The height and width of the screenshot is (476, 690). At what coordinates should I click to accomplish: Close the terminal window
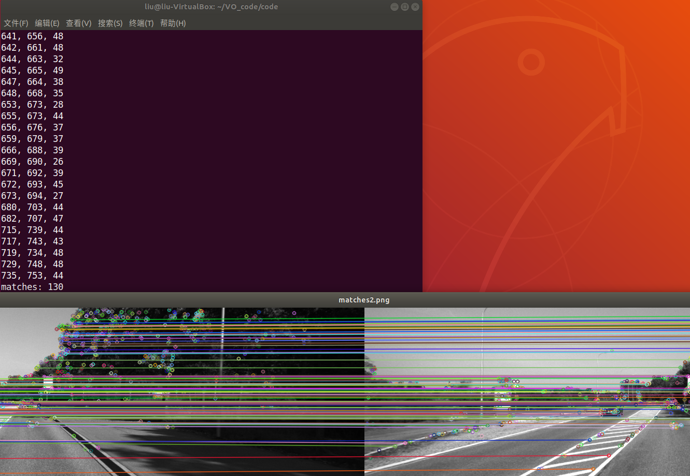(415, 6)
